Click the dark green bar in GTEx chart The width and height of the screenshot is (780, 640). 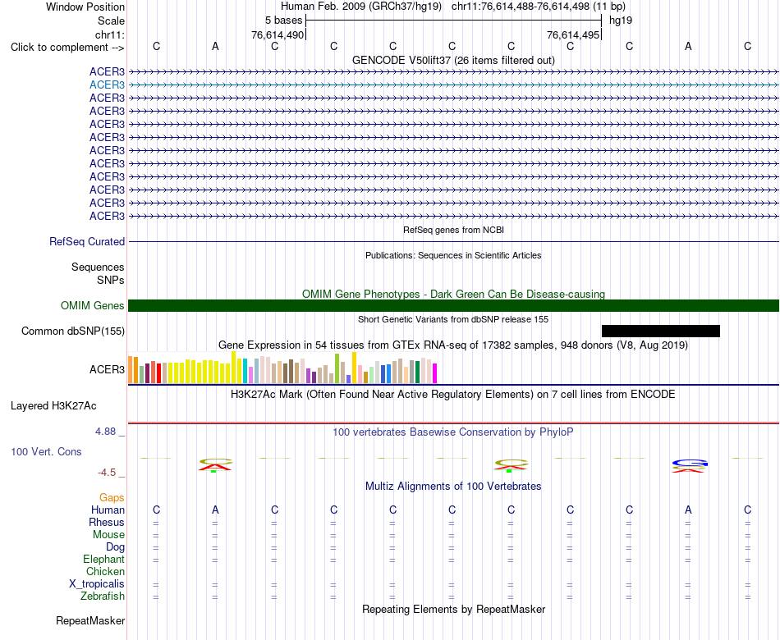click(x=417, y=372)
